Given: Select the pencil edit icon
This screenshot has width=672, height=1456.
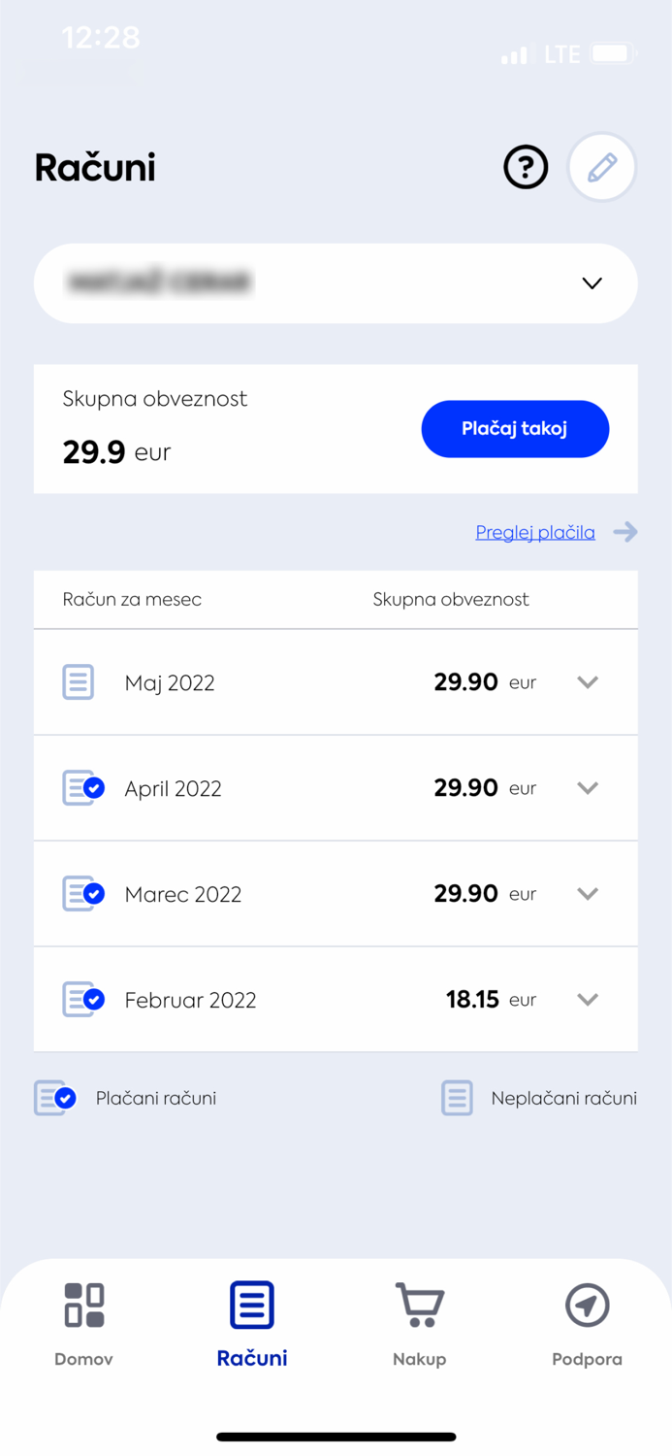Looking at the screenshot, I should (601, 167).
